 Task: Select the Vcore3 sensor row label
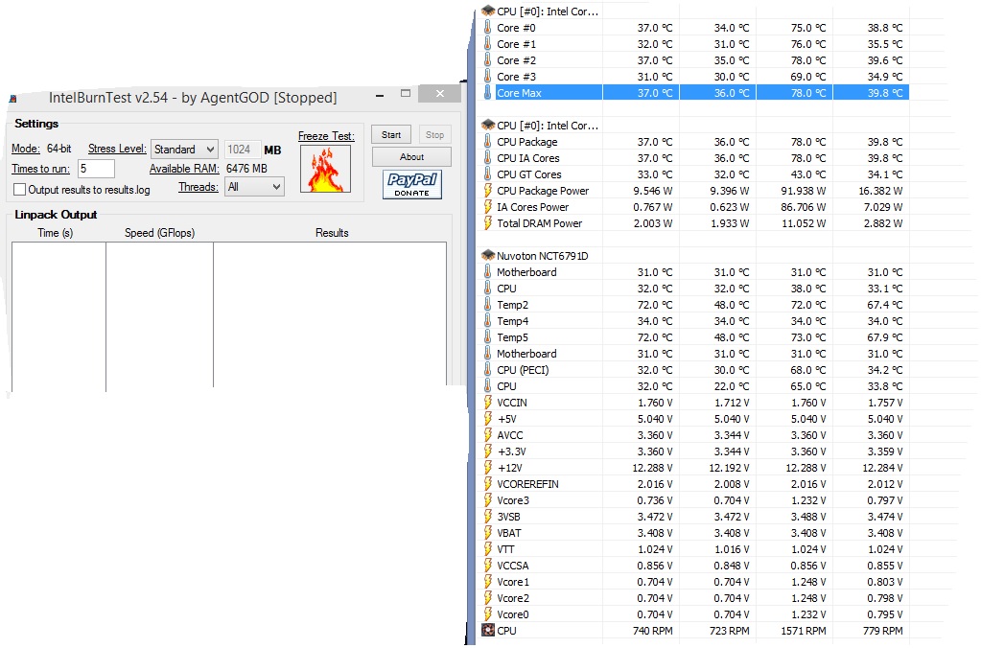click(x=513, y=499)
